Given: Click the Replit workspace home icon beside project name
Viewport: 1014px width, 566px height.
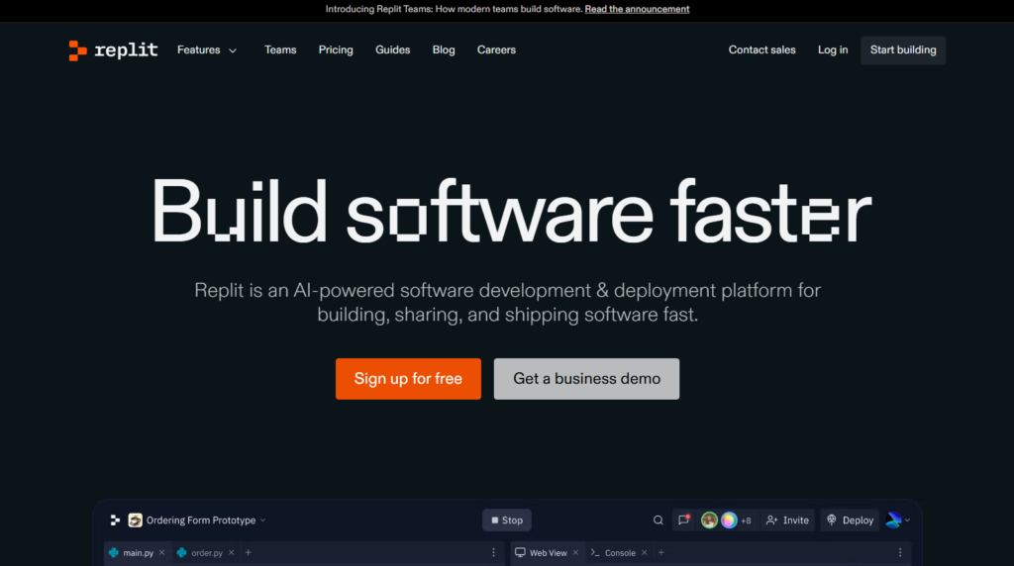Looking at the screenshot, I should point(115,520).
